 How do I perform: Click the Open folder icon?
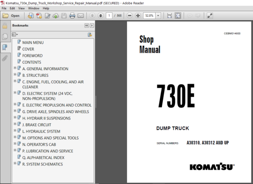[5, 16]
